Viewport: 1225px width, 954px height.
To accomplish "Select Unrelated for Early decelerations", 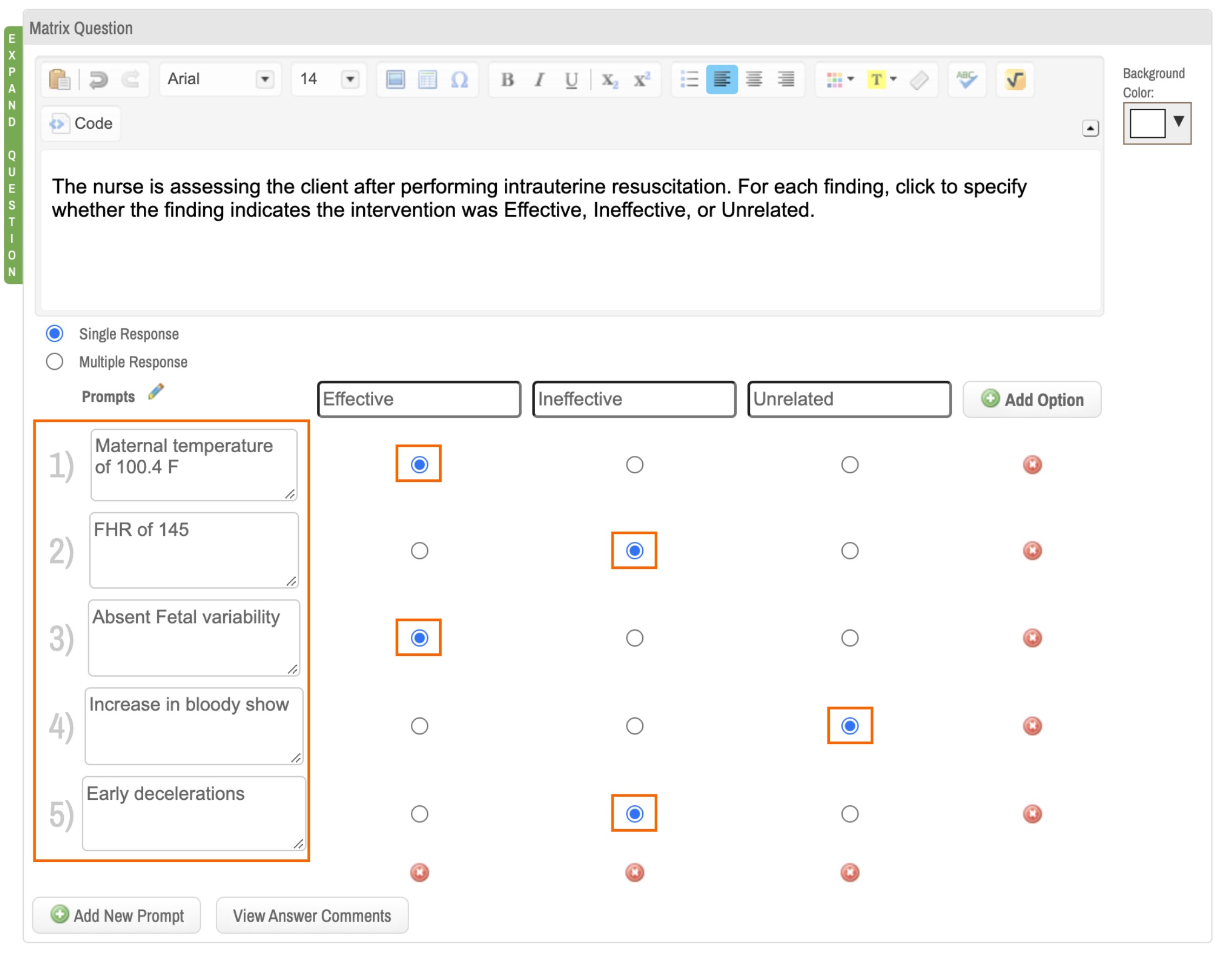I will click(x=849, y=814).
